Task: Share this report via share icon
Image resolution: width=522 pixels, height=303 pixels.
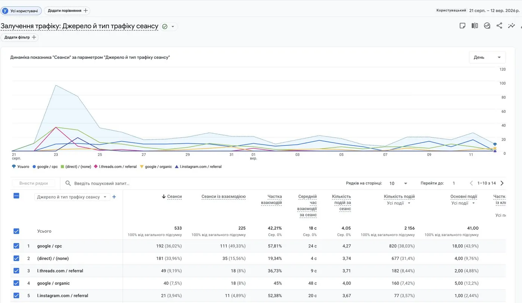Action: tap(499, 26)
